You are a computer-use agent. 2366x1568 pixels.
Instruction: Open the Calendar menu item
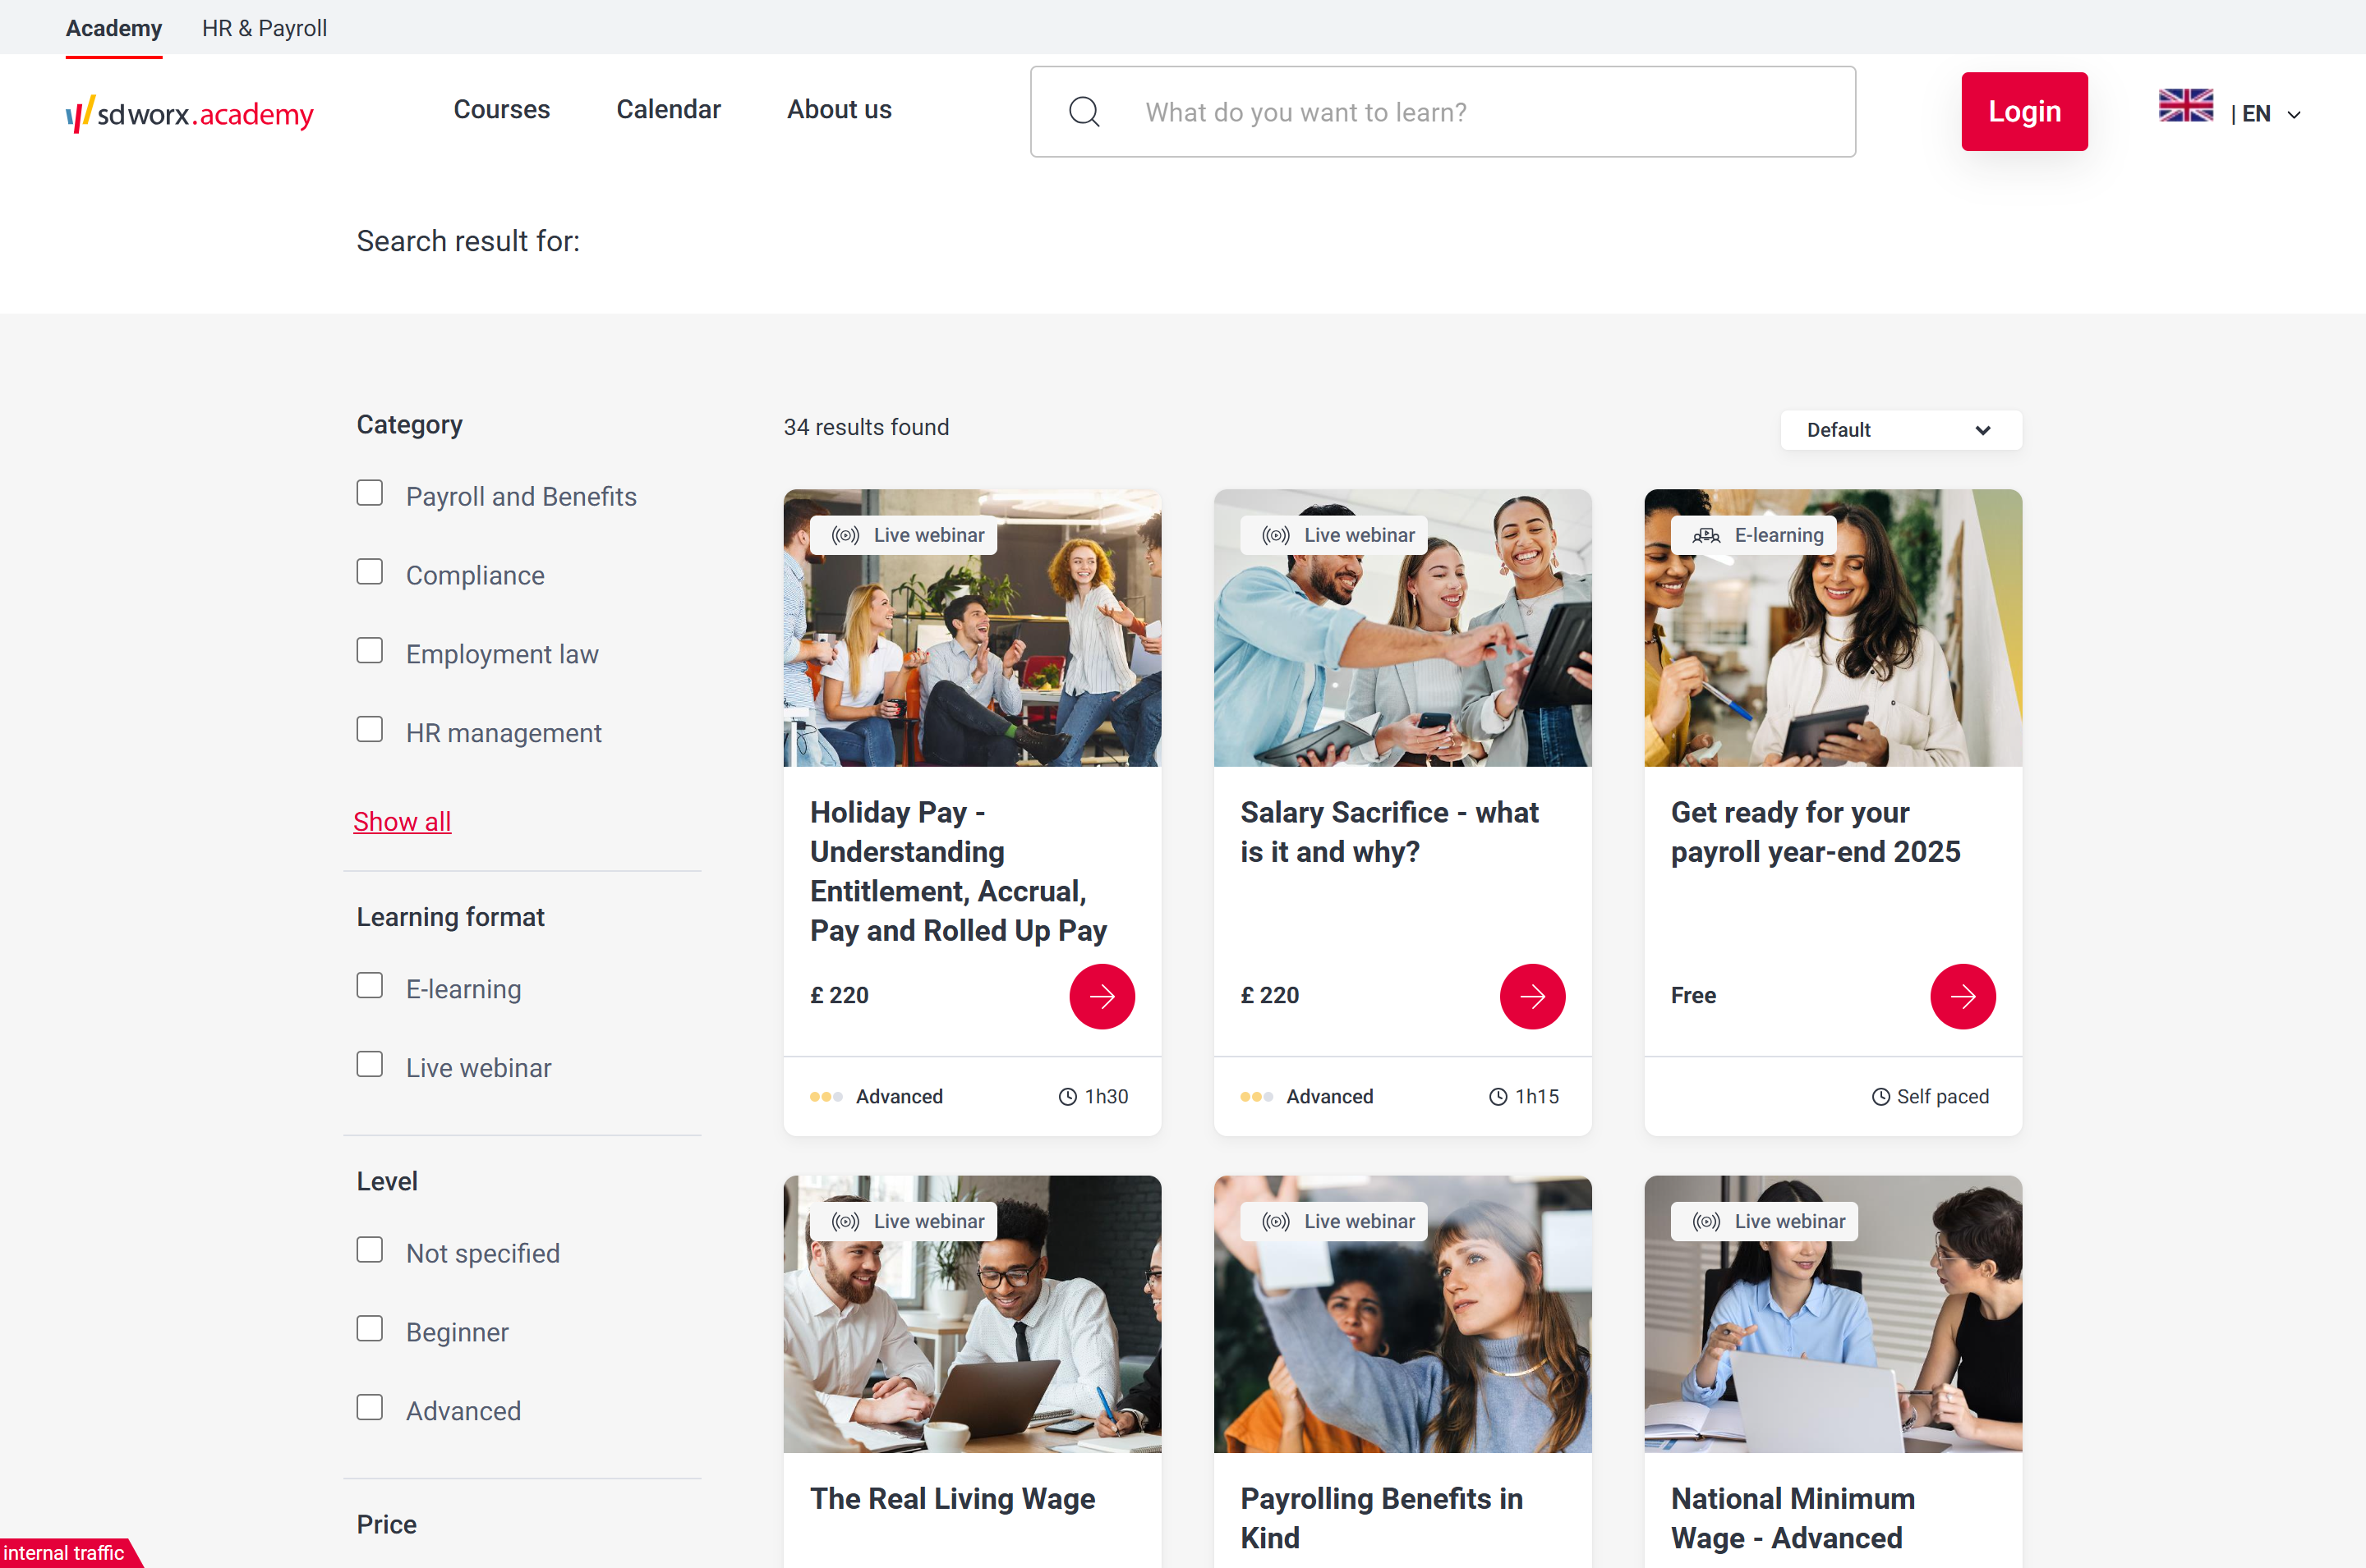(668, 109)
